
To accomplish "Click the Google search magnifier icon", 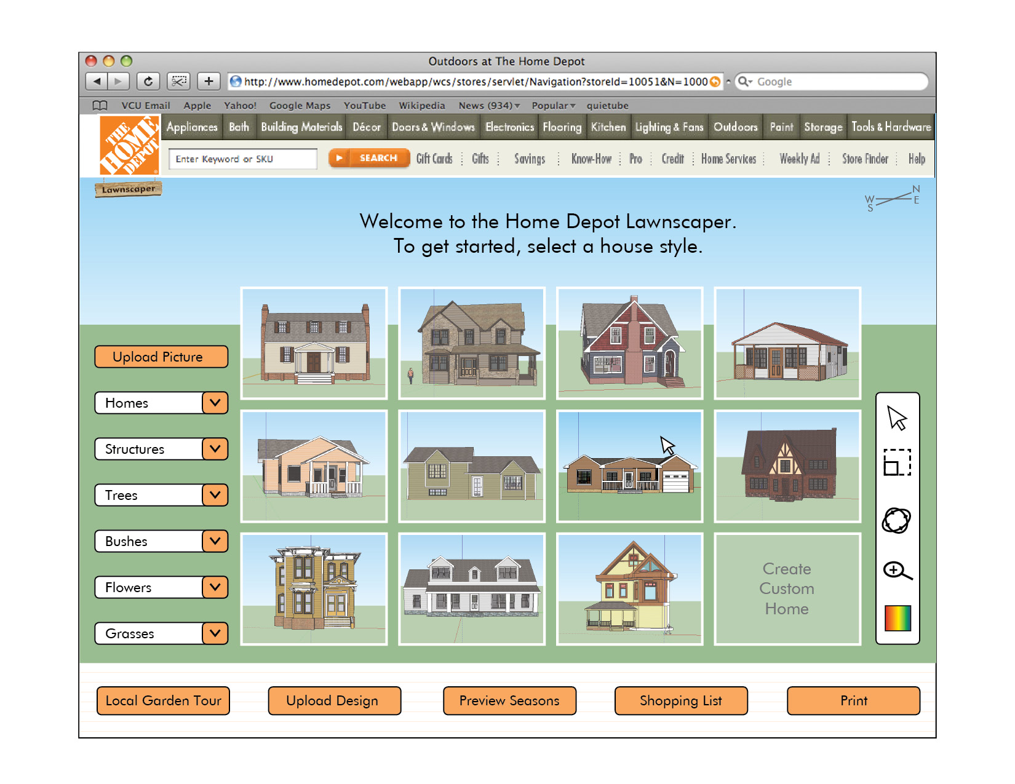I will (744, 82).
